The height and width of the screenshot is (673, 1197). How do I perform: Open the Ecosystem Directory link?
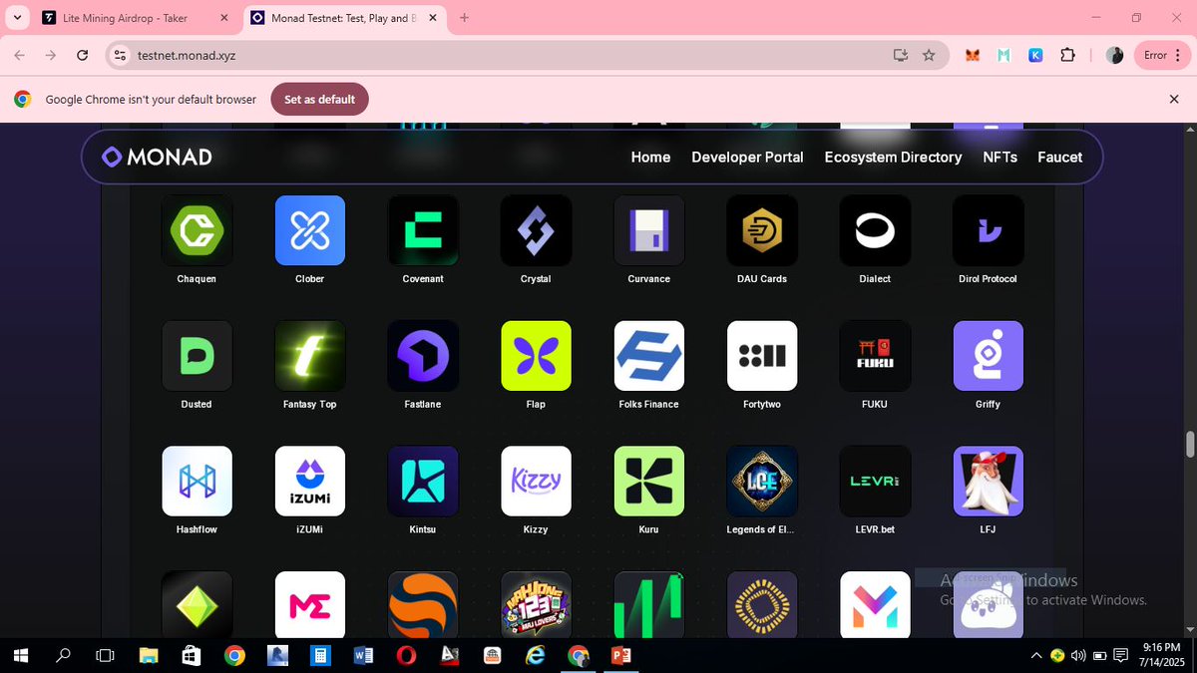tap(893, 157)
